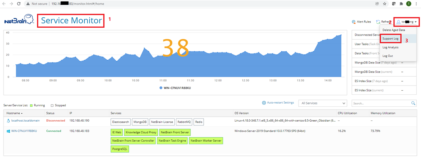
Task: Click the search magnifier icon
Action: point(413,104)
